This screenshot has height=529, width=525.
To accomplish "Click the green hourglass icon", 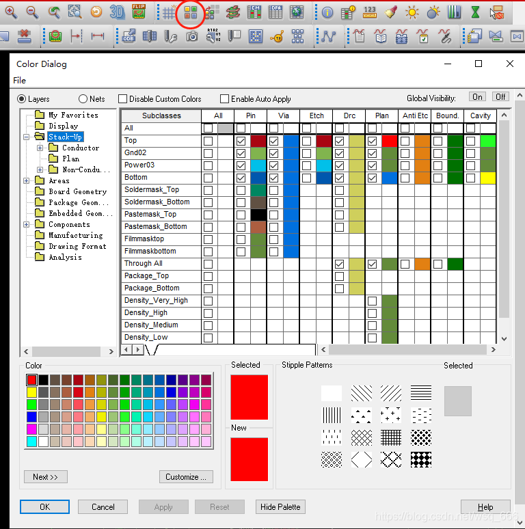I will [x=475, y=12].
